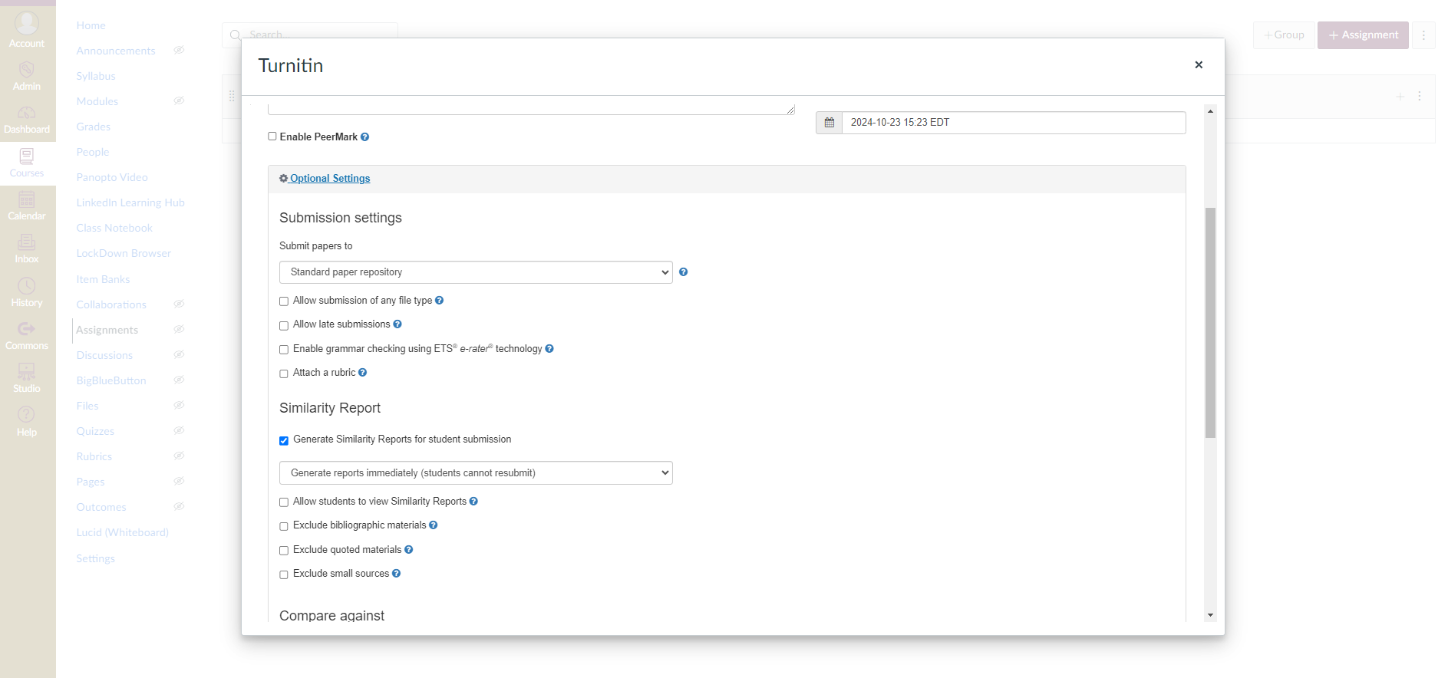
Task: Open Home in course navigation
Action: [91, 26]
